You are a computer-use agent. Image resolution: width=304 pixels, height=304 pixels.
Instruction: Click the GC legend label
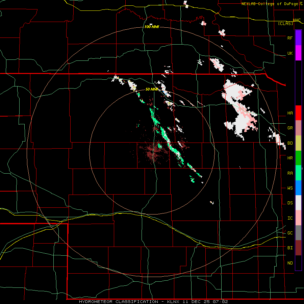pos(290,233)
